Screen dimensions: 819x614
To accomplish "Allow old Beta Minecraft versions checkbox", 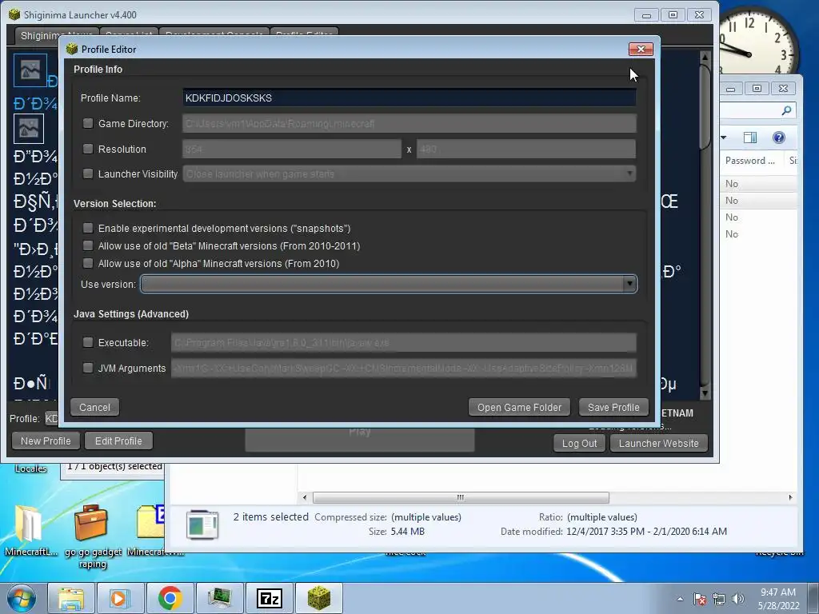I will pyautogui.click(x=88, y=245).
